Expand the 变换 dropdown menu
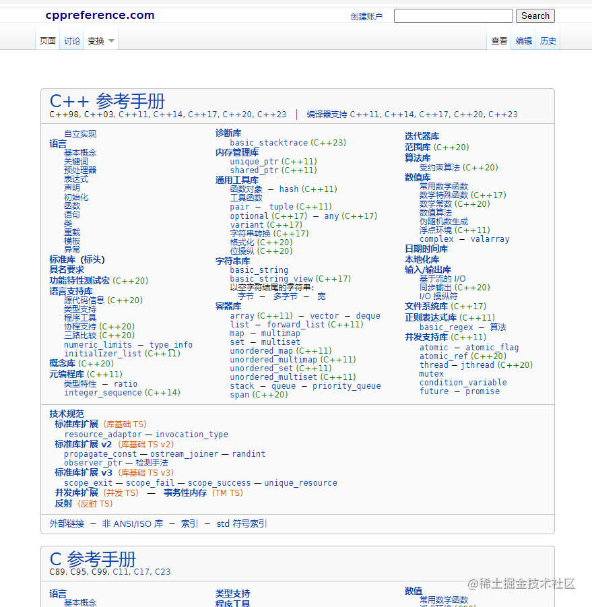This screenshot has height=607, width=592. 101,40
